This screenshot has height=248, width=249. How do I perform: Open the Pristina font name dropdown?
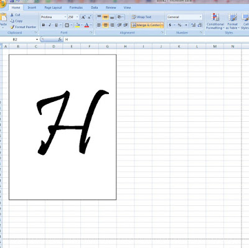pyautogui.click(x=65, y=17)
